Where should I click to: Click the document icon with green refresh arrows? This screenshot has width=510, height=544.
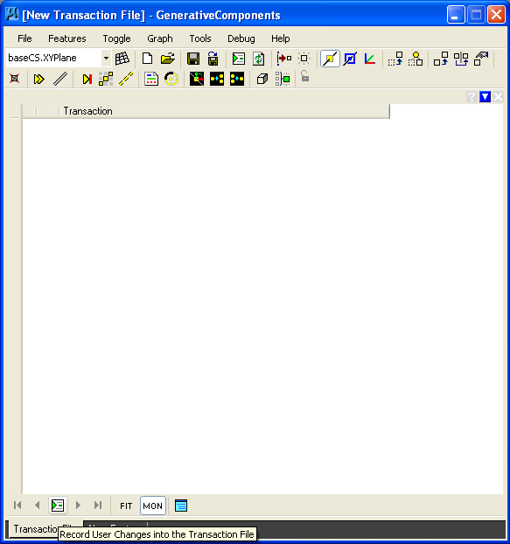[x=258, y=59]
